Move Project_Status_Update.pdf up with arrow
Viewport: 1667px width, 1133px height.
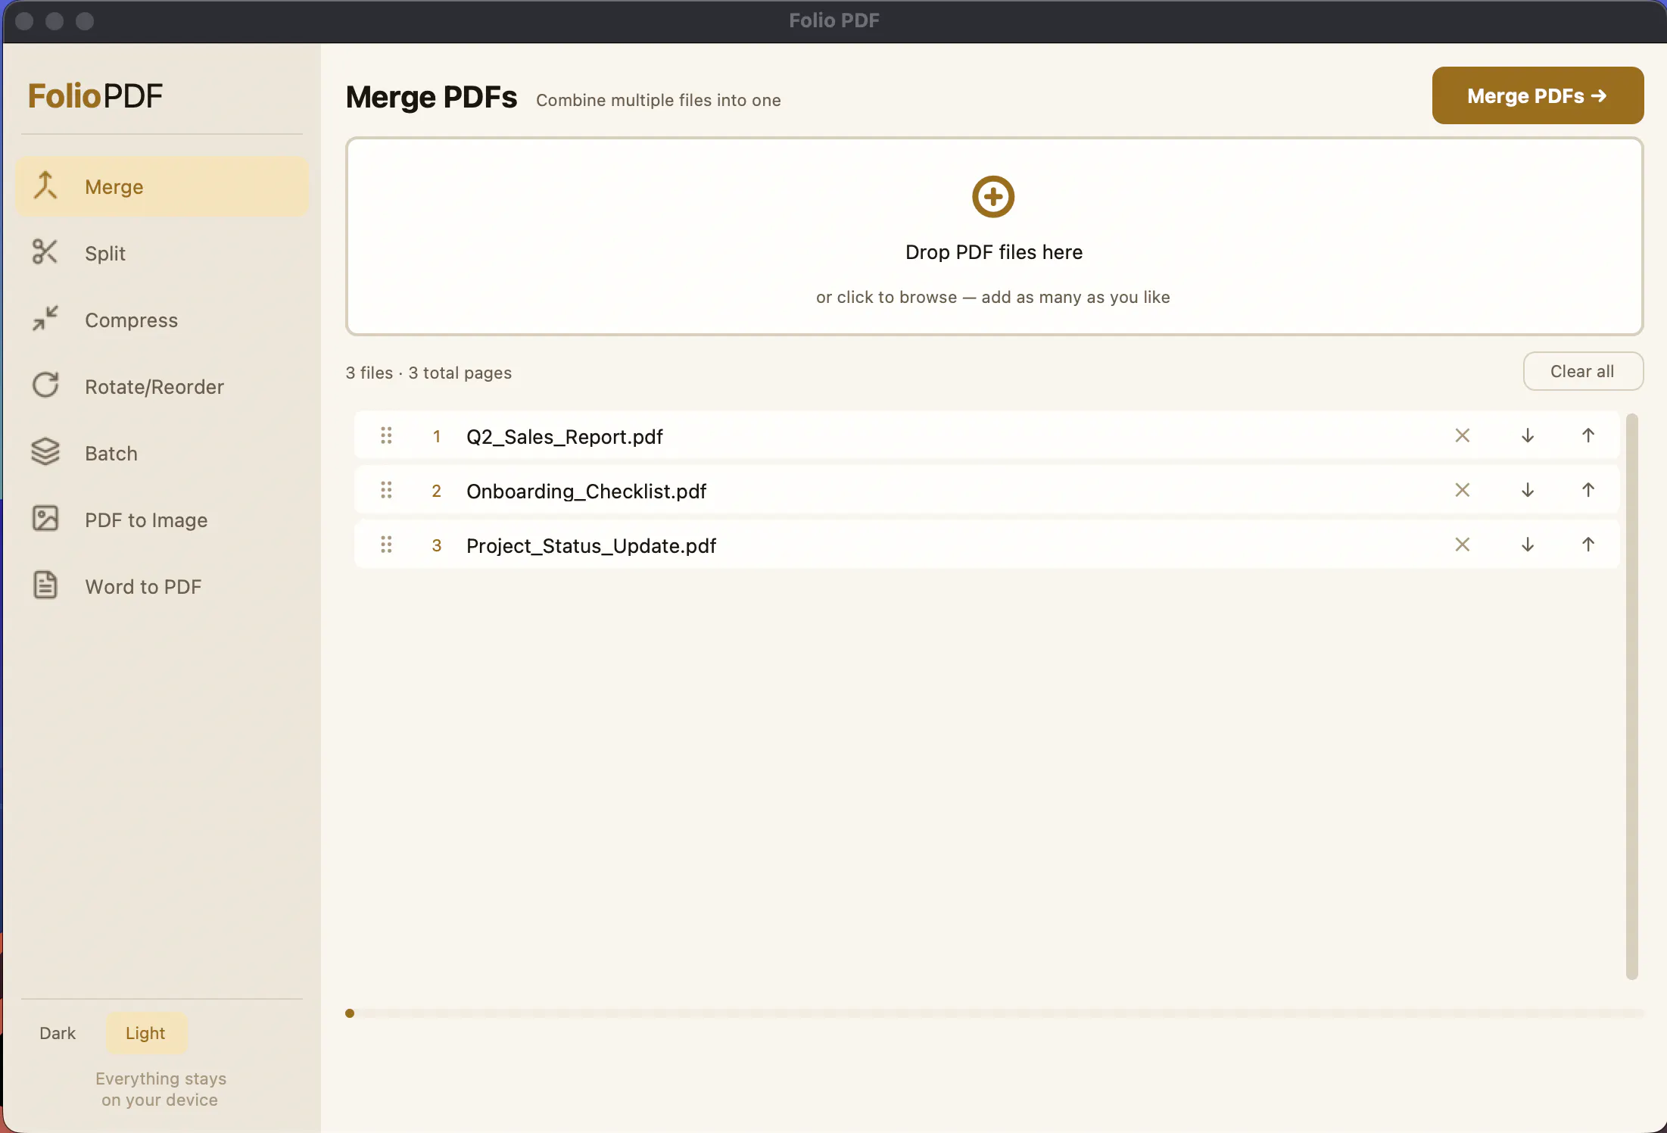[x=1588, y=545]
